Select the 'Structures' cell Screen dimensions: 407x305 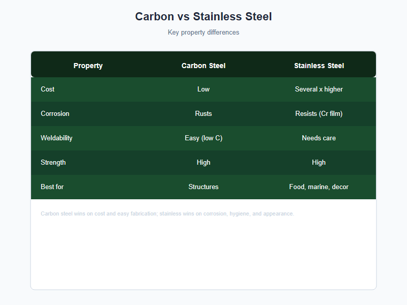point(203,187)
